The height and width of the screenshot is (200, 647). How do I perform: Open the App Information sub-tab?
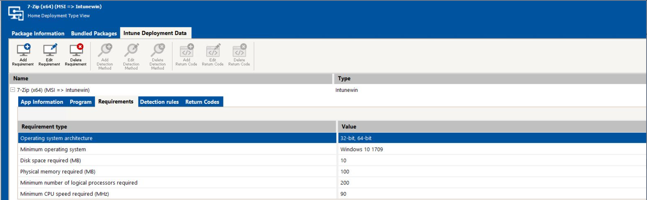coord(42,102)
